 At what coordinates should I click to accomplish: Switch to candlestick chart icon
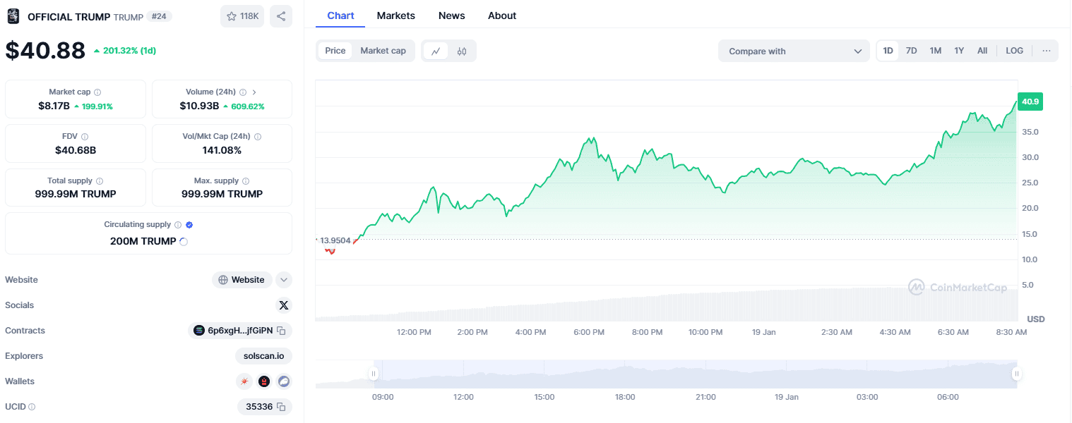click(x=462, y=51)
